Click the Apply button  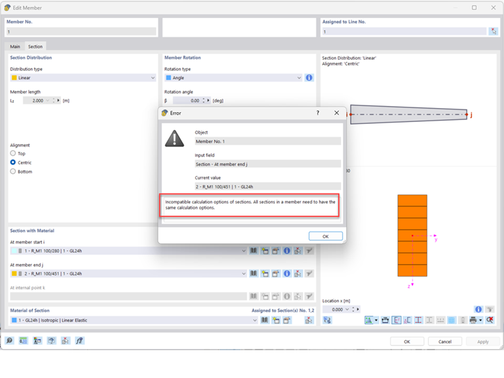[x=483, y=342]
